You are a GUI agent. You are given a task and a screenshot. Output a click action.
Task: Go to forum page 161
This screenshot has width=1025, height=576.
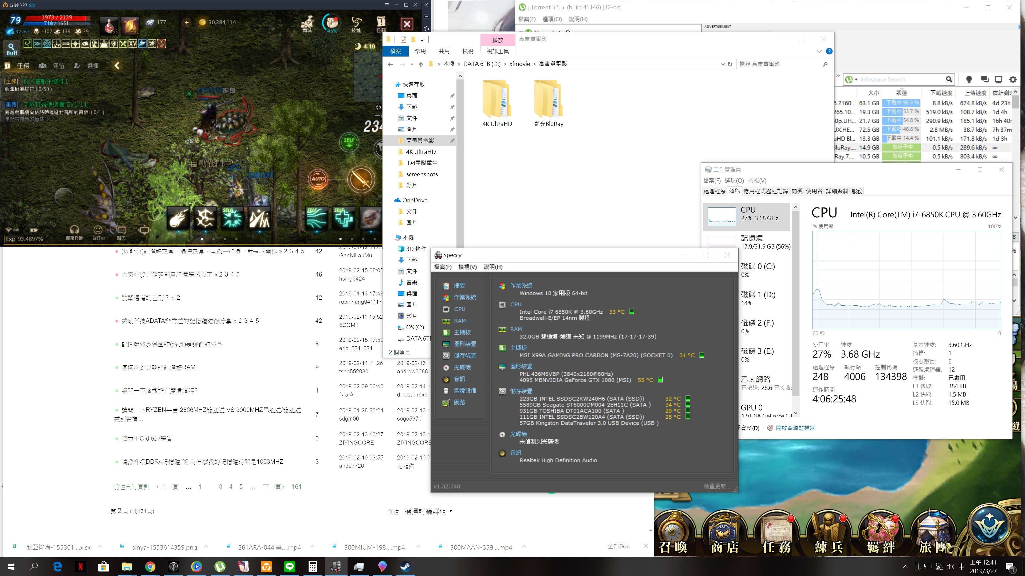click(x=297, y=487)
